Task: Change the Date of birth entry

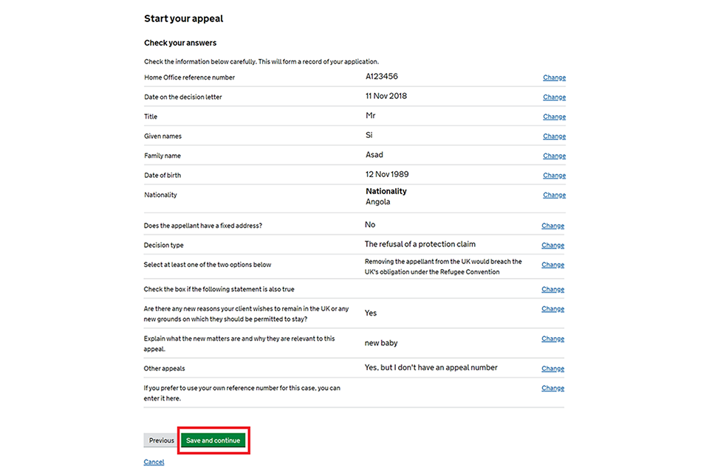Action: click(554, 176)
